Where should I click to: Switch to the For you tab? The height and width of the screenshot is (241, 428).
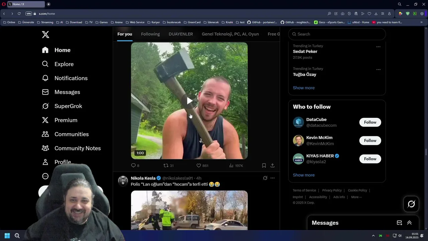125,34
